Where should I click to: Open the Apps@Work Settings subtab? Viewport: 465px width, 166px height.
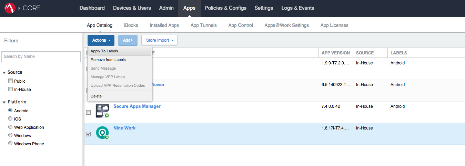(287, 25)
